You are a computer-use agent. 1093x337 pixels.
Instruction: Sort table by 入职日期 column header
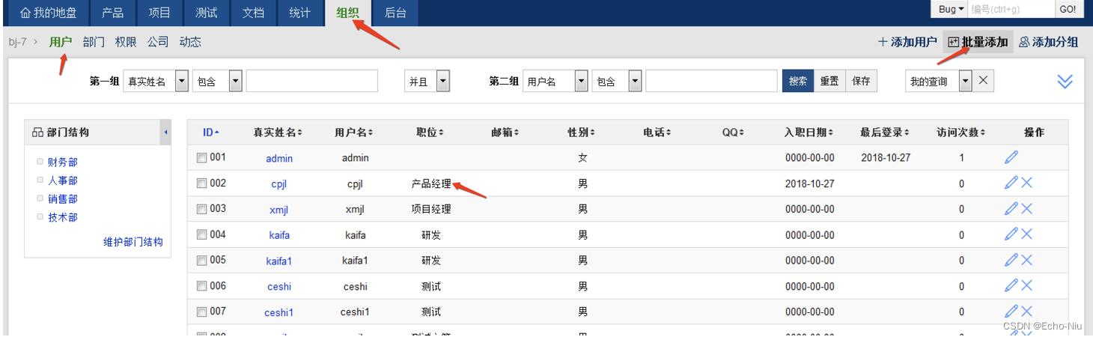click(809, 133)
